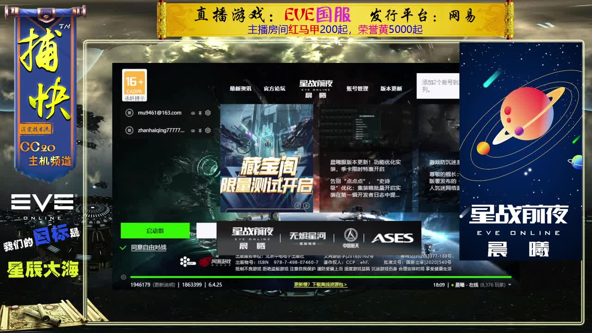Click the mask icon beside mu9461@163.com
This screenshot has height=333, width=592.
[193, 113]
